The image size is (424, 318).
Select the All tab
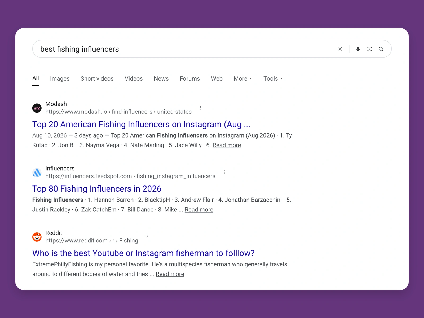point(36,78)
